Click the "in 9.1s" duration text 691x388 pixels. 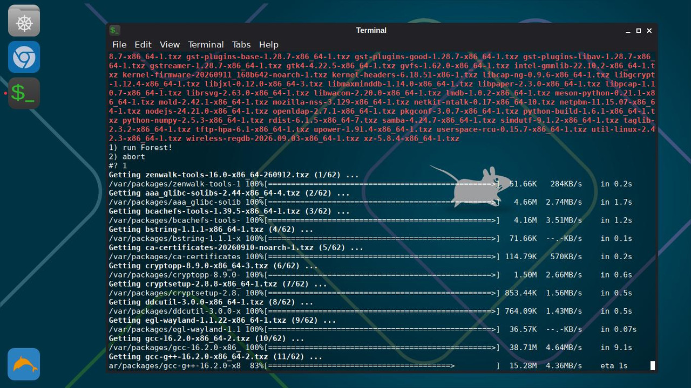[616, 348]
